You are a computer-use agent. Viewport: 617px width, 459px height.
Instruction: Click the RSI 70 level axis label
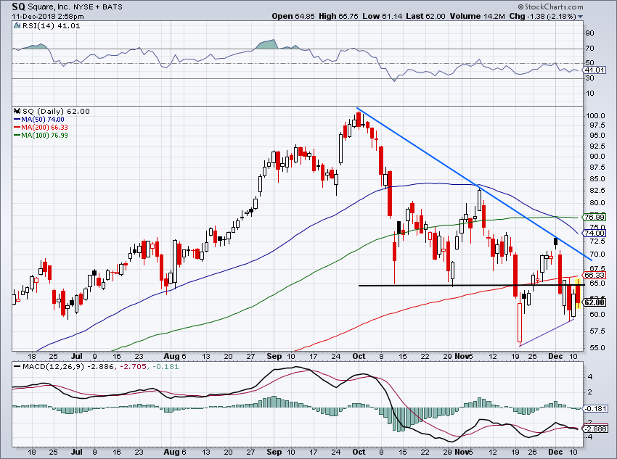coord(590,49)
